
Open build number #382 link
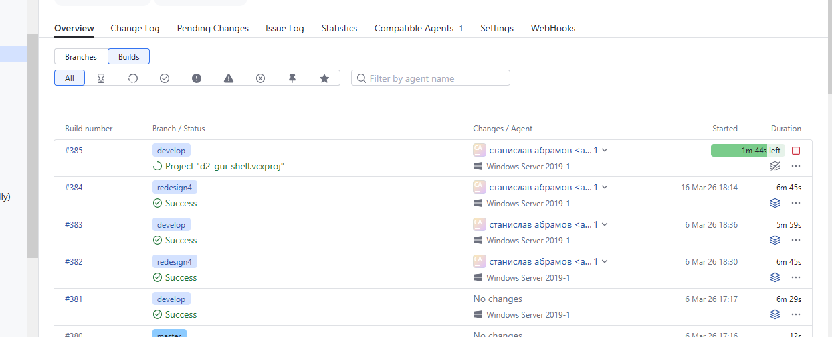(74, 261)
